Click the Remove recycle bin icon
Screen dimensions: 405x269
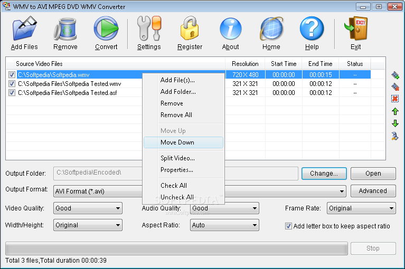coord(65,29)
